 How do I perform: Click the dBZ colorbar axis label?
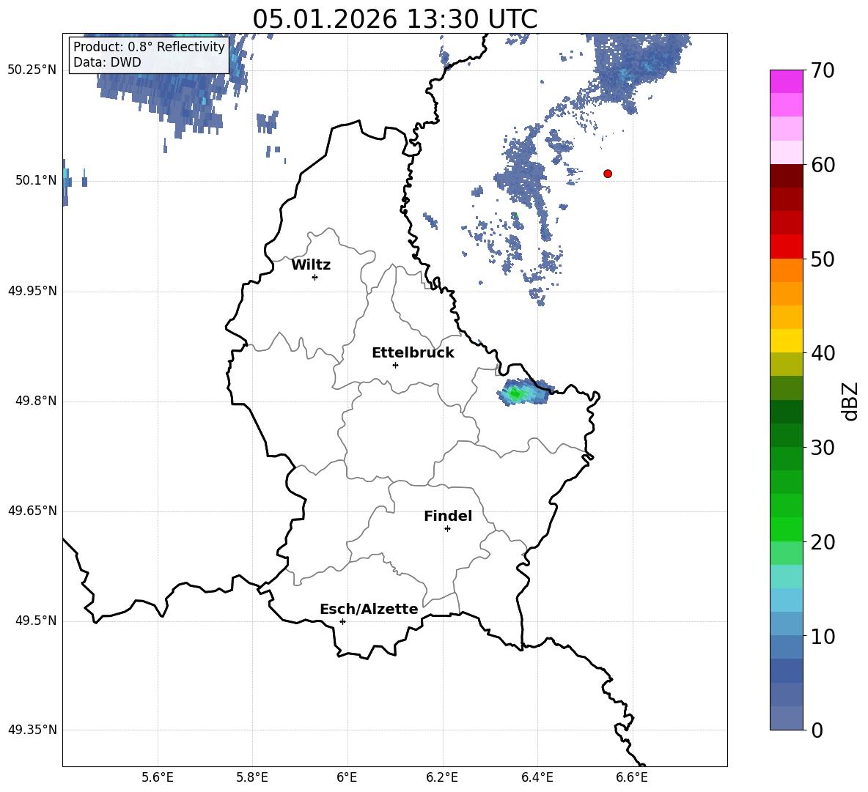coord(851,401)
